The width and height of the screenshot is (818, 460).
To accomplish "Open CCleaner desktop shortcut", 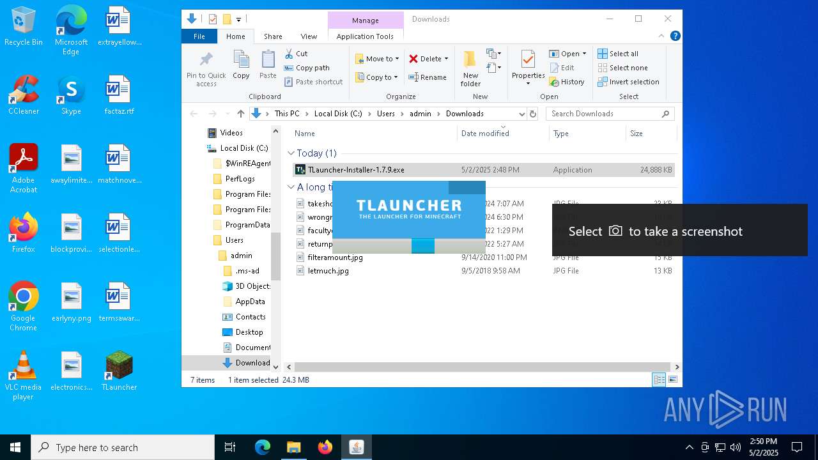I will click(x=24, y=95).
